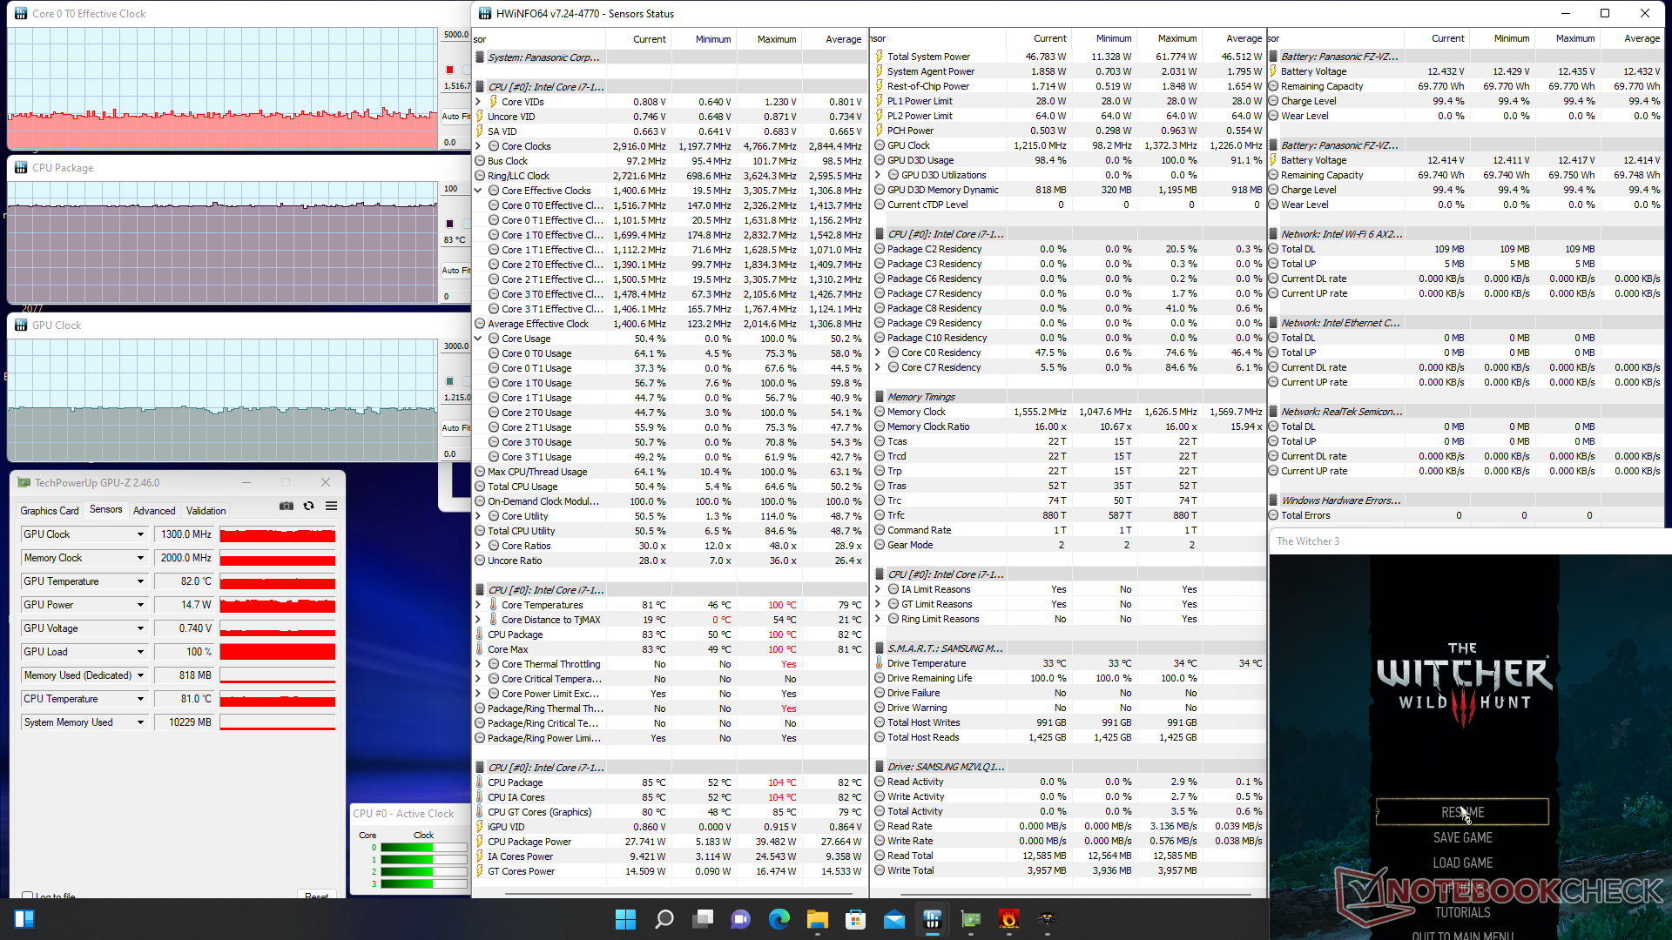
Task: Collapse the Core Effective Clocks tree group
Action: click(x=478, y=191)
